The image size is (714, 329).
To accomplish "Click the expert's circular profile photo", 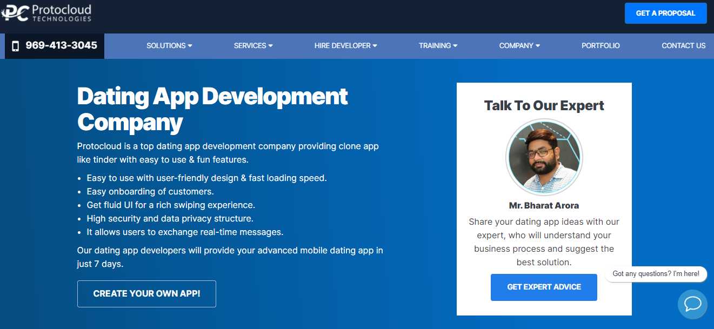I will click(x=544, y=157).
